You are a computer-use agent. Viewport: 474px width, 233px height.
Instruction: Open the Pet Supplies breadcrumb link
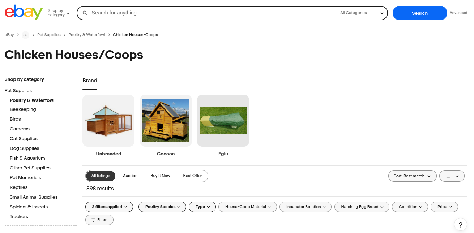[49, 35]
